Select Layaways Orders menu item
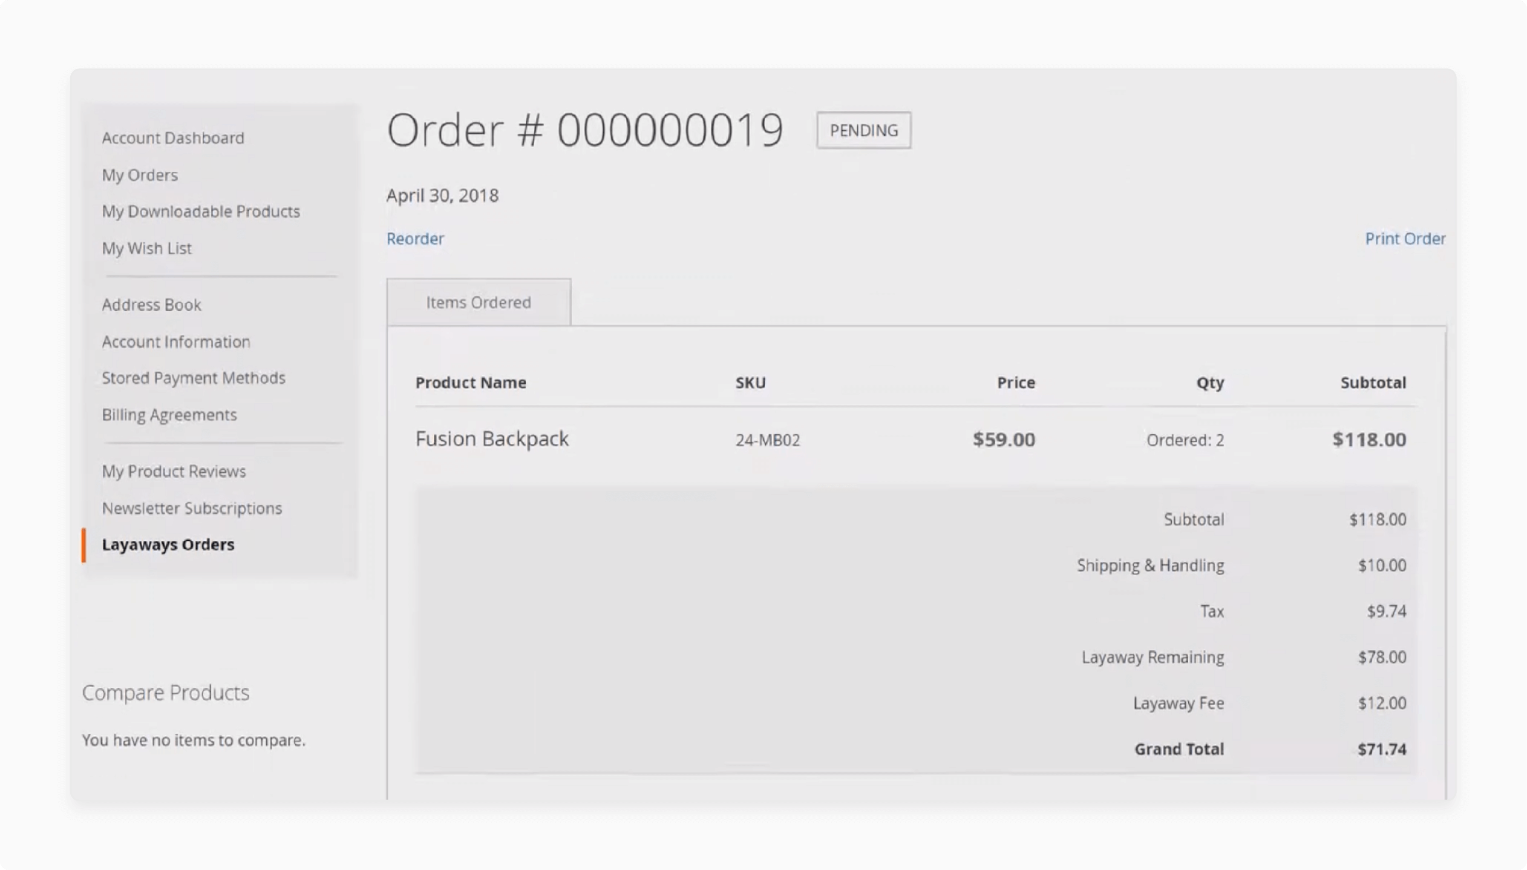 pyautogui.click(x=168, y=545)
